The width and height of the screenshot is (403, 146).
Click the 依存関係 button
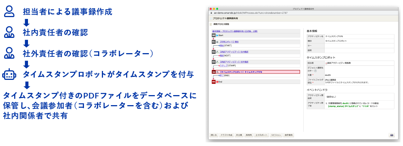pyautogui.click(x=289, y=135)
